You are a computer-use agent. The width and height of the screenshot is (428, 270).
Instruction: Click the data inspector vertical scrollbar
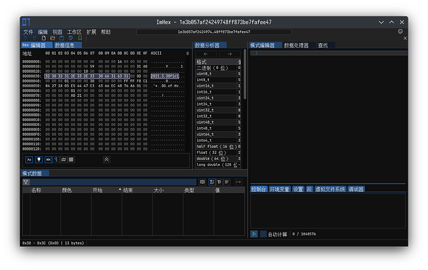tap(245, 74)
